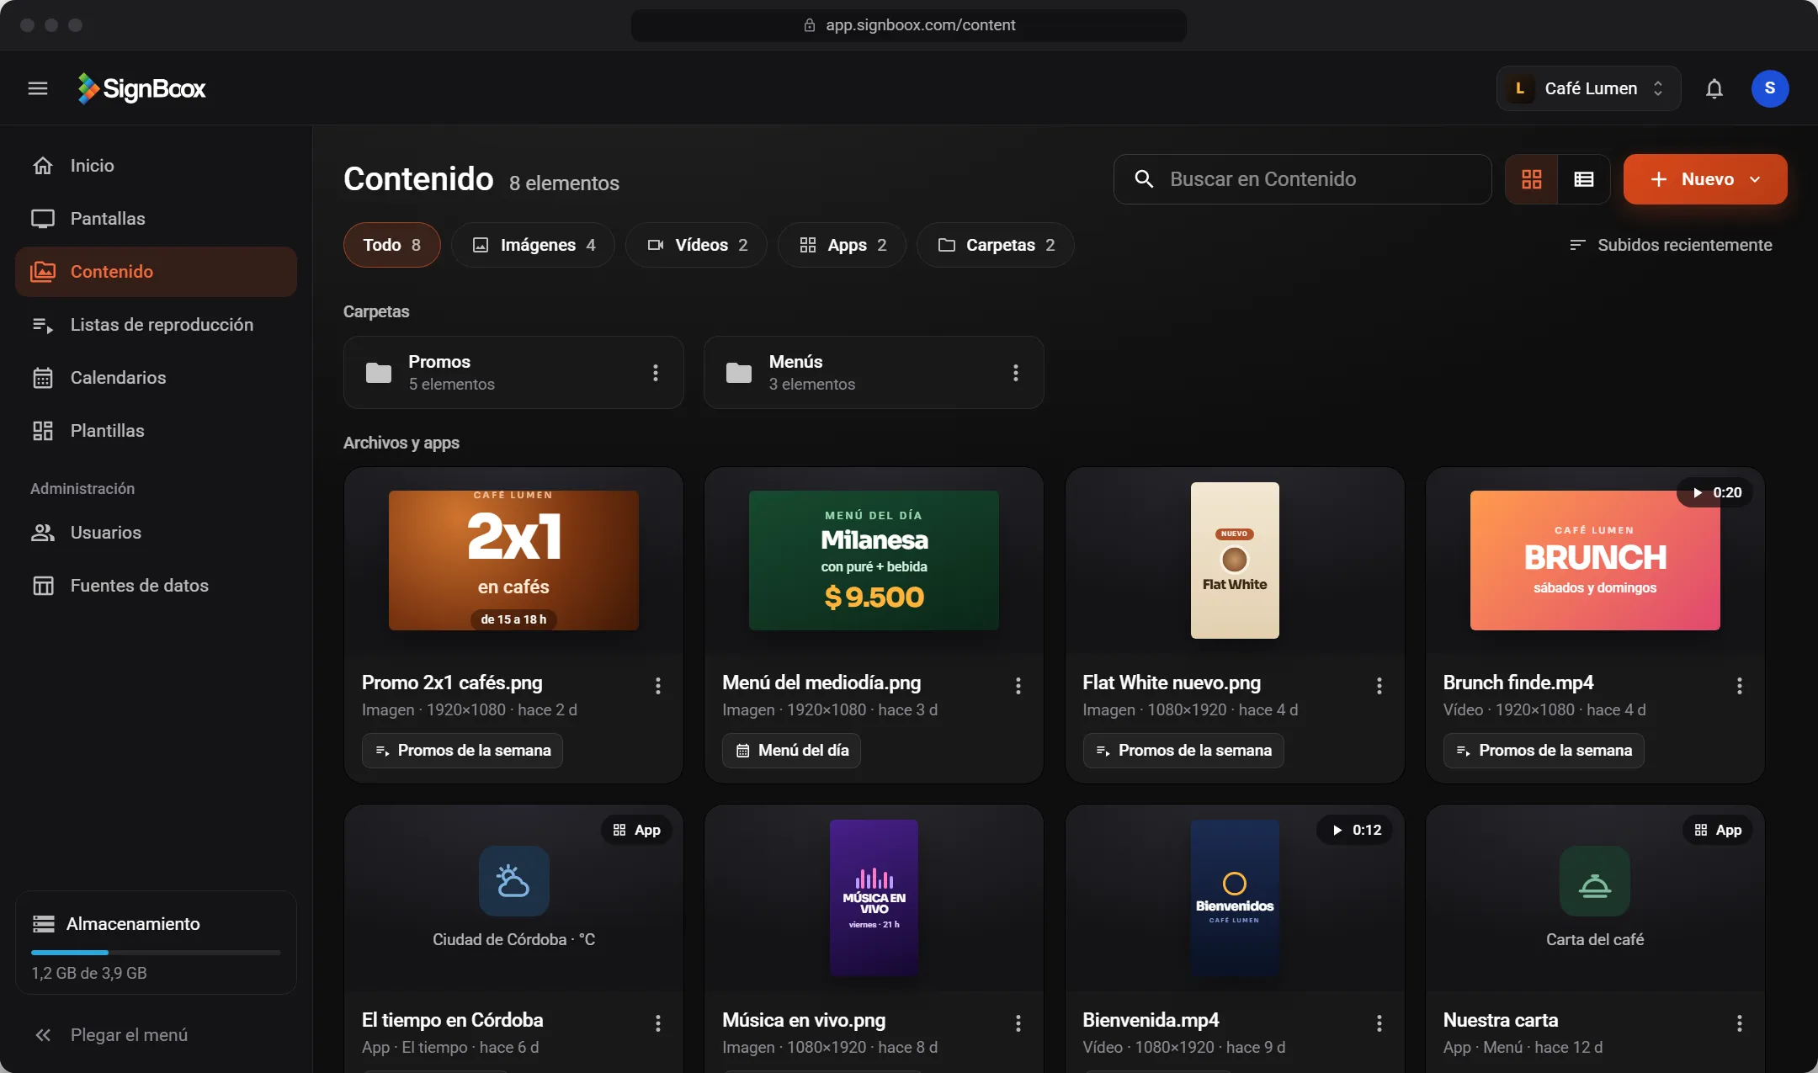Viewport: 1818px width, 1073px height.
Task: Open options menu for Promo 2x1 cafés.png
Action: tap(658, 686)
